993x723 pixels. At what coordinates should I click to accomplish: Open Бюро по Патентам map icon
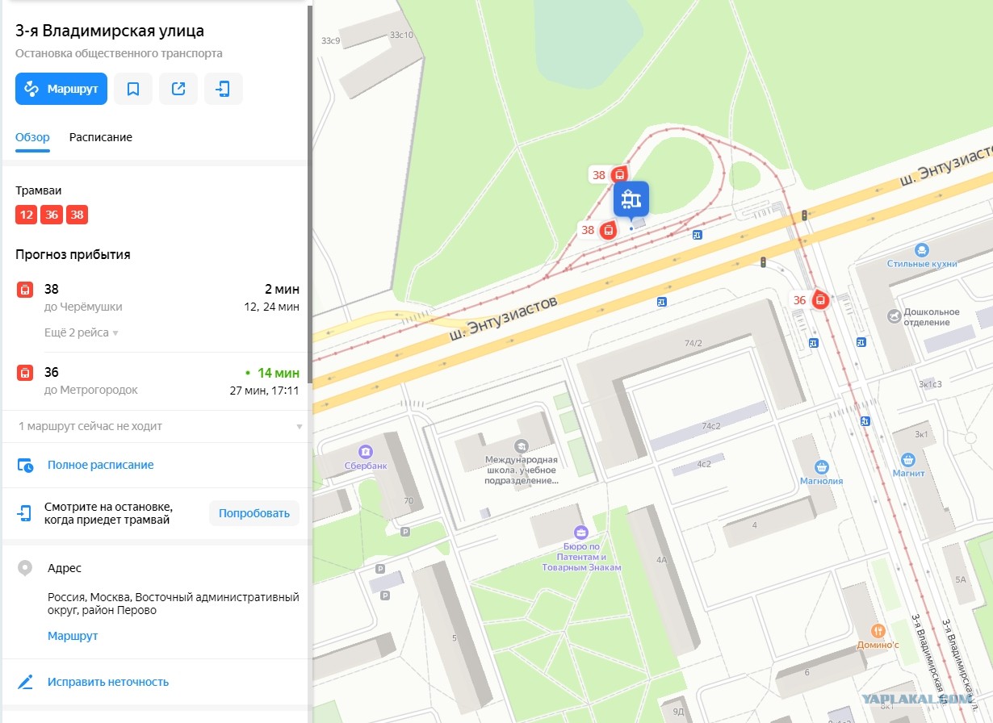[580, 532]
